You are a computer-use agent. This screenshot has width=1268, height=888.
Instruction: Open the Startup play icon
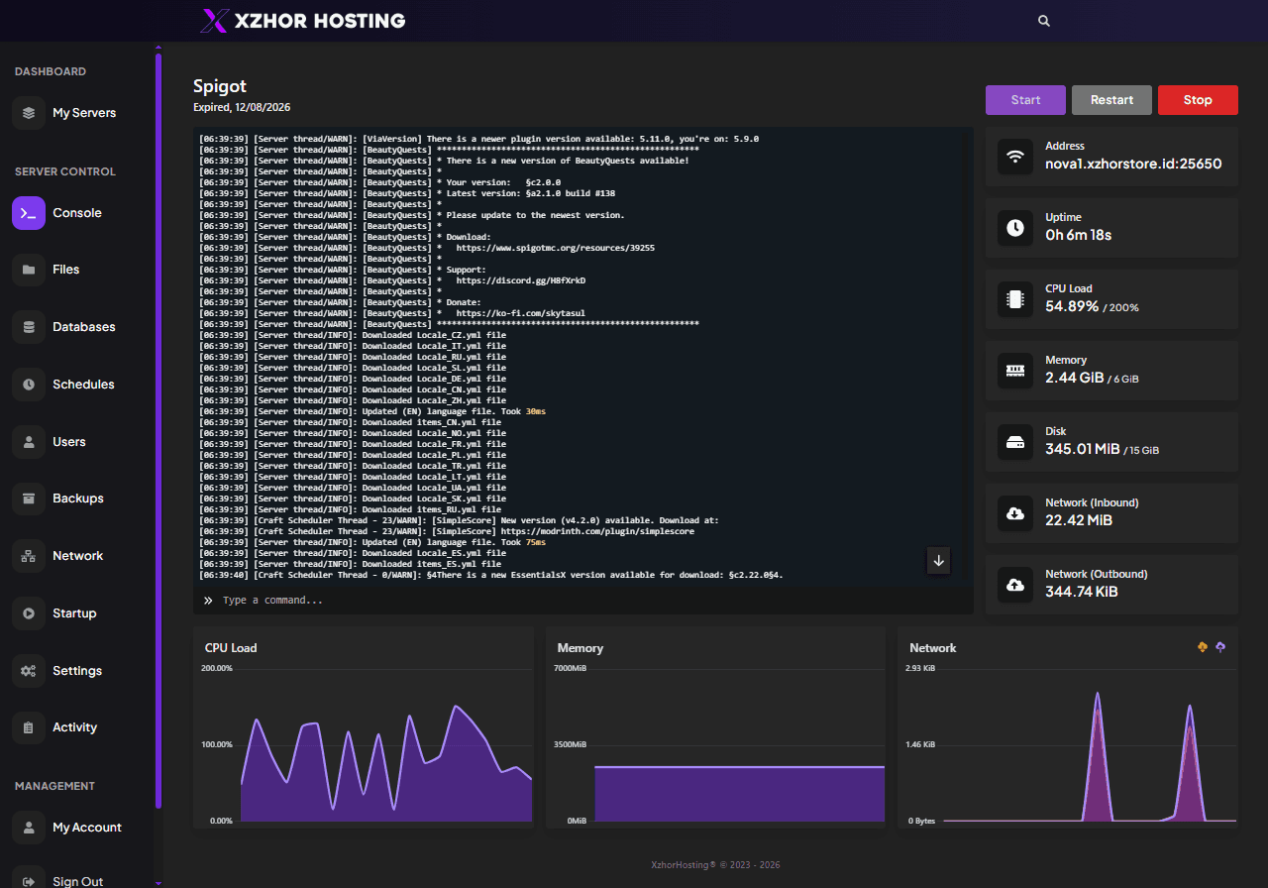(x=29, y=613)
